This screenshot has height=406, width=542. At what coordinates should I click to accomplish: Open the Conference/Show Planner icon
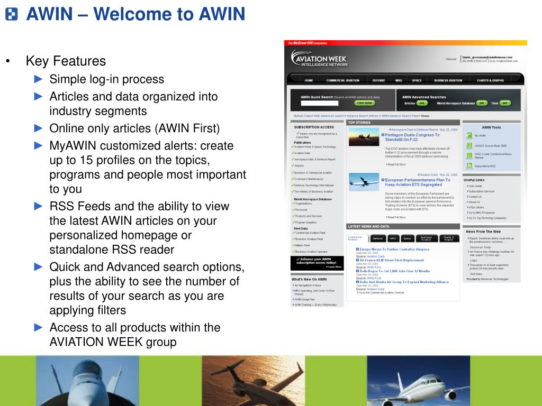[x=469, y=156]
